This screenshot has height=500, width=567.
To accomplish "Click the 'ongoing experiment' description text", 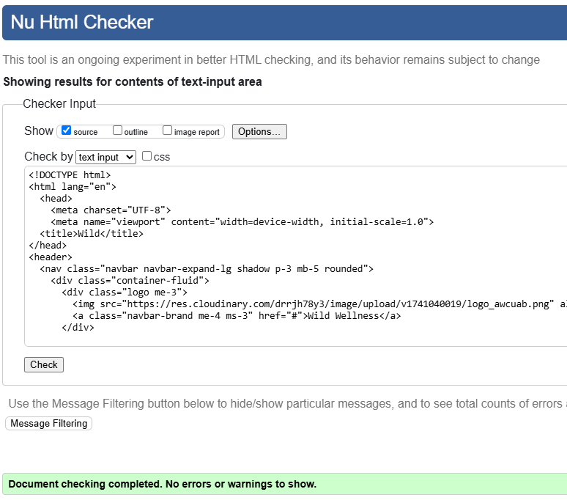I will click(x=271, y=59).
